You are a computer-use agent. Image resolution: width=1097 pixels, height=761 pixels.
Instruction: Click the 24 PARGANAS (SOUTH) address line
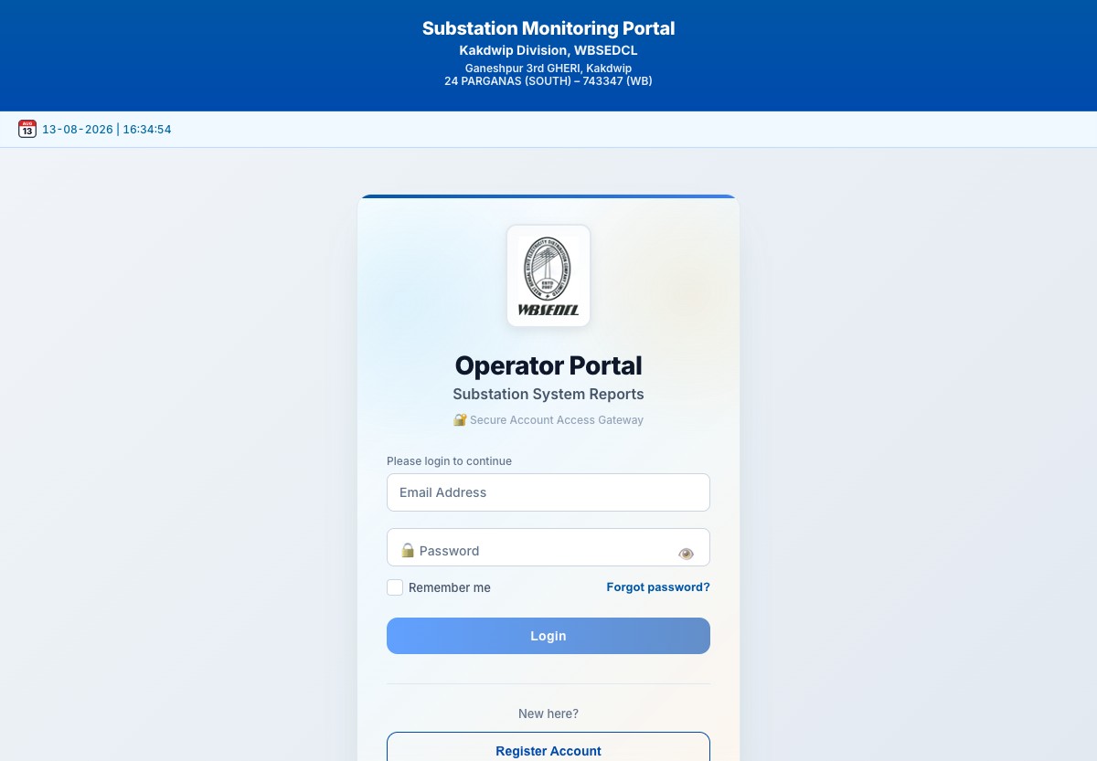(x=548, y=81)
